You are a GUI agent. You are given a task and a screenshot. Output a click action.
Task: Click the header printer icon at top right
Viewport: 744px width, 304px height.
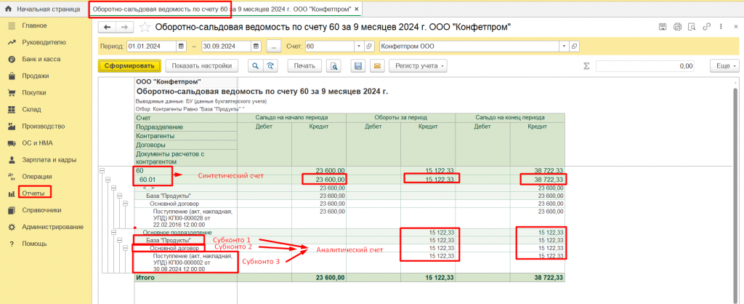[x=677, y=27]
